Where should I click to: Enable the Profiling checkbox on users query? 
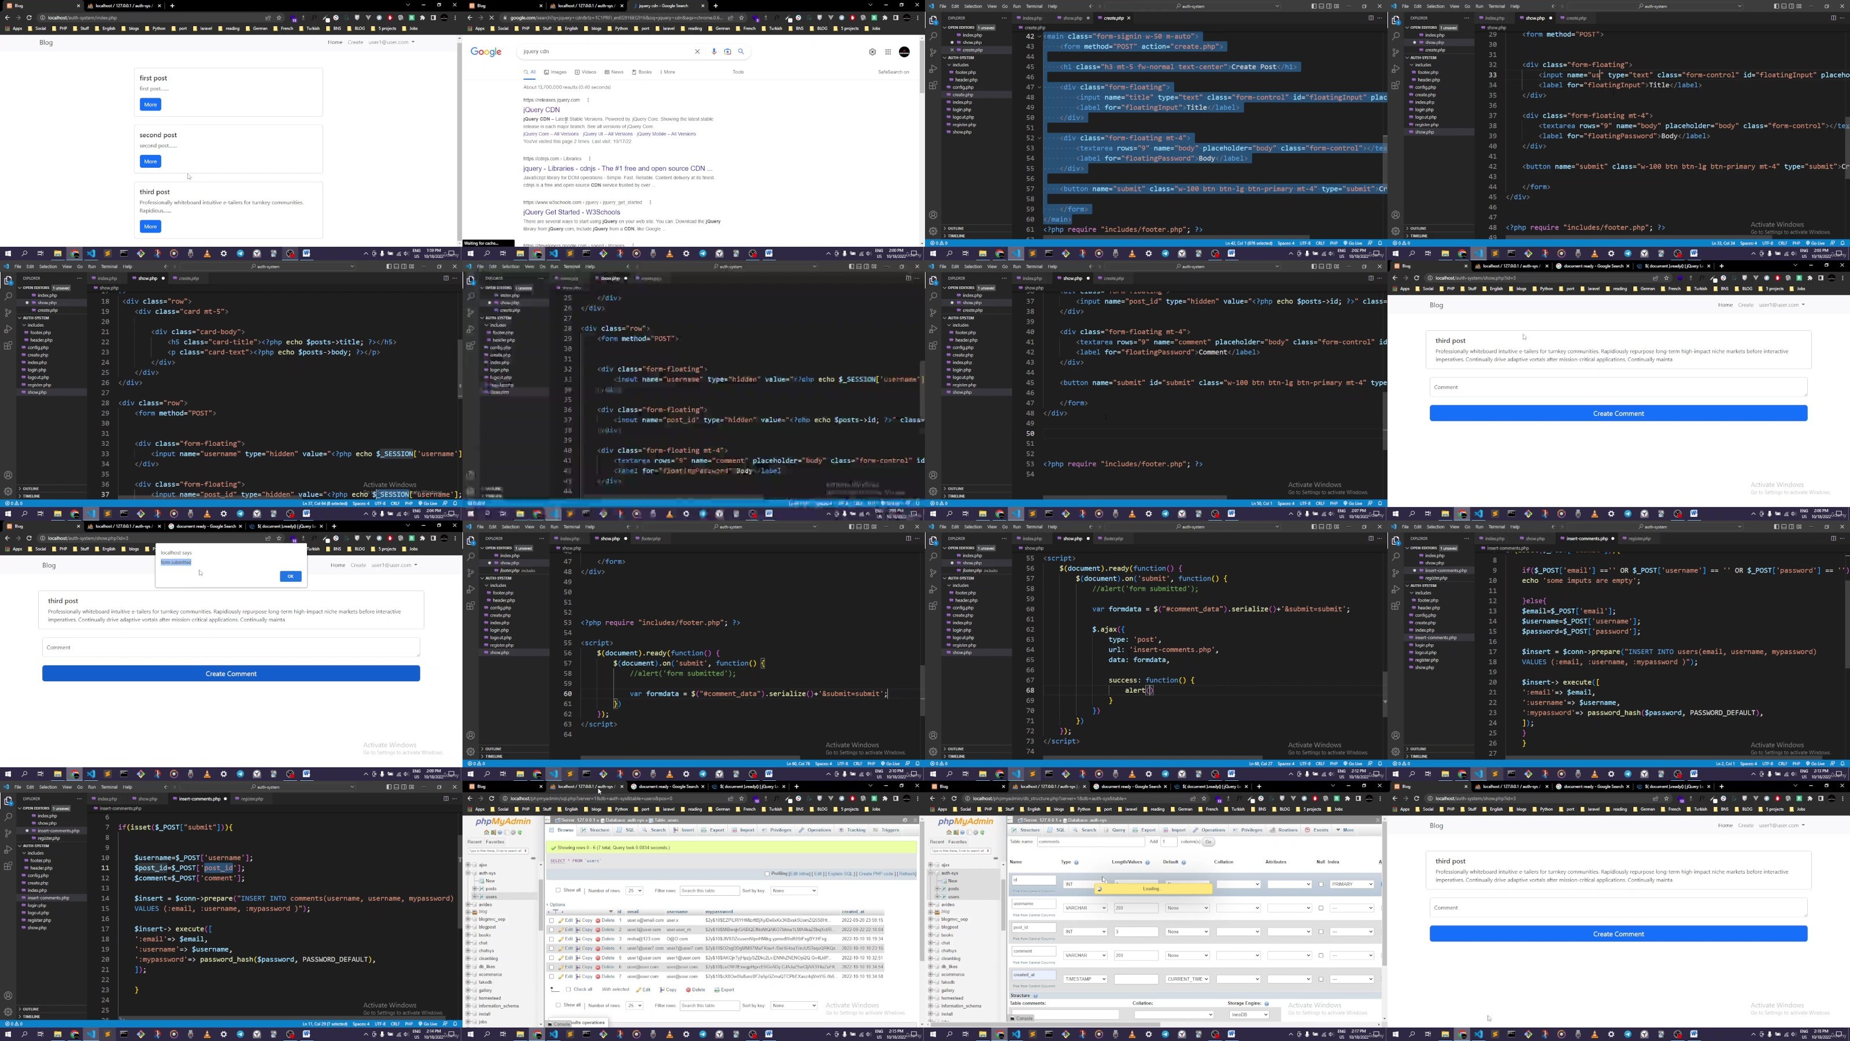[768, 874]
